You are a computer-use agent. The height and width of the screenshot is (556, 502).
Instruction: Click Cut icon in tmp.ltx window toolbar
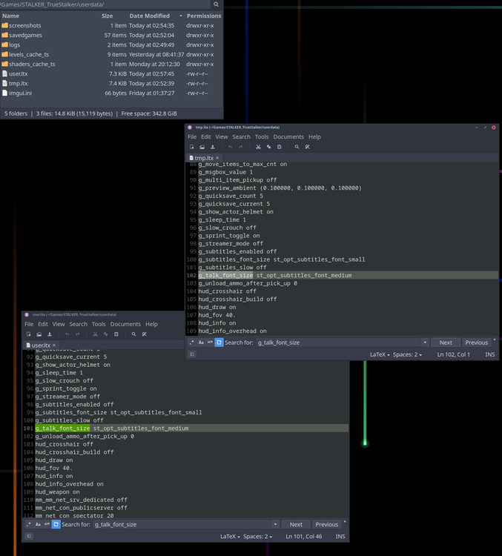coord(258,147)
